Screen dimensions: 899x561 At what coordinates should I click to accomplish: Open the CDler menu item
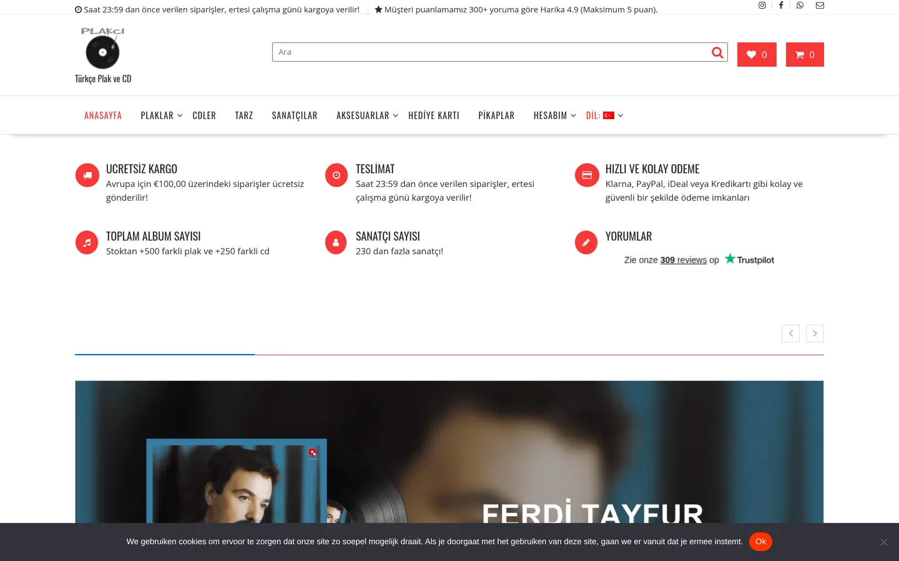click(x=204, y=115)
